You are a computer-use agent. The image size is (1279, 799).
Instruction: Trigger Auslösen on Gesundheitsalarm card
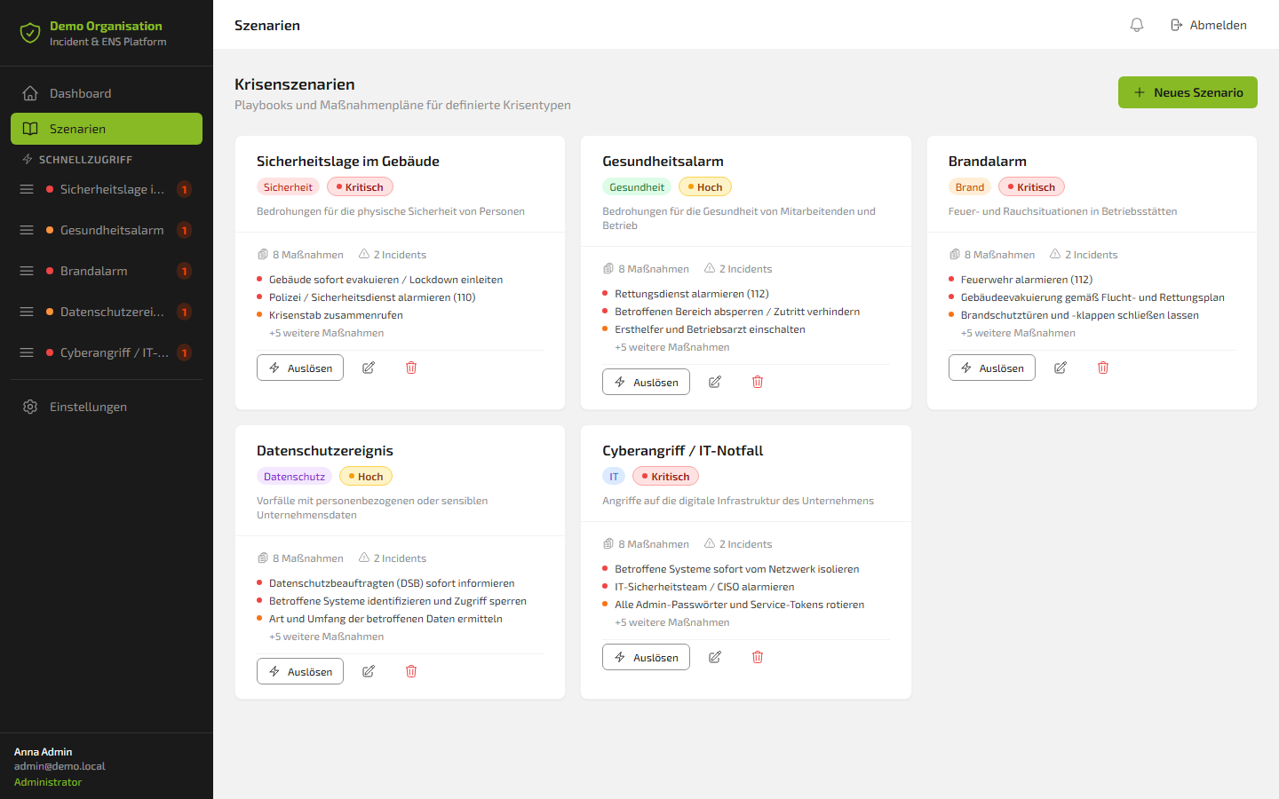tap(646, 382)
